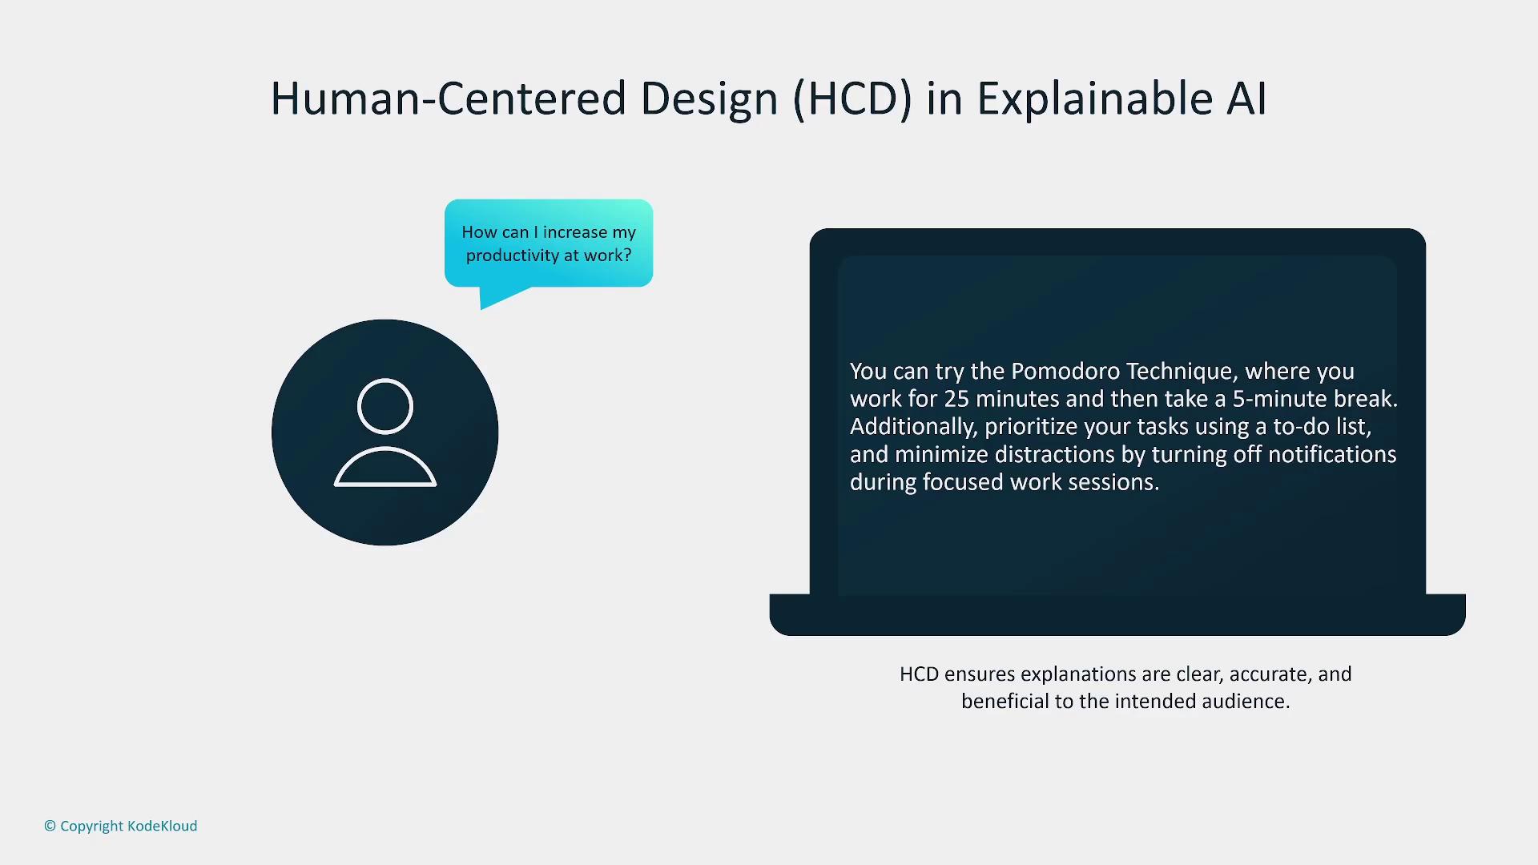The image size is (1538, 865).
Task: Click 'Explainable AI' in the title
Action: 1121,99
